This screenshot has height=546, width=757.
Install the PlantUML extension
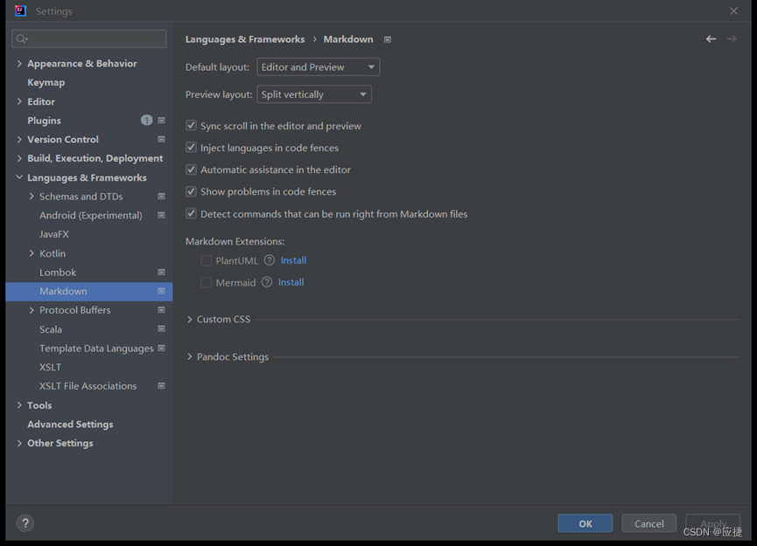[293, 260]
